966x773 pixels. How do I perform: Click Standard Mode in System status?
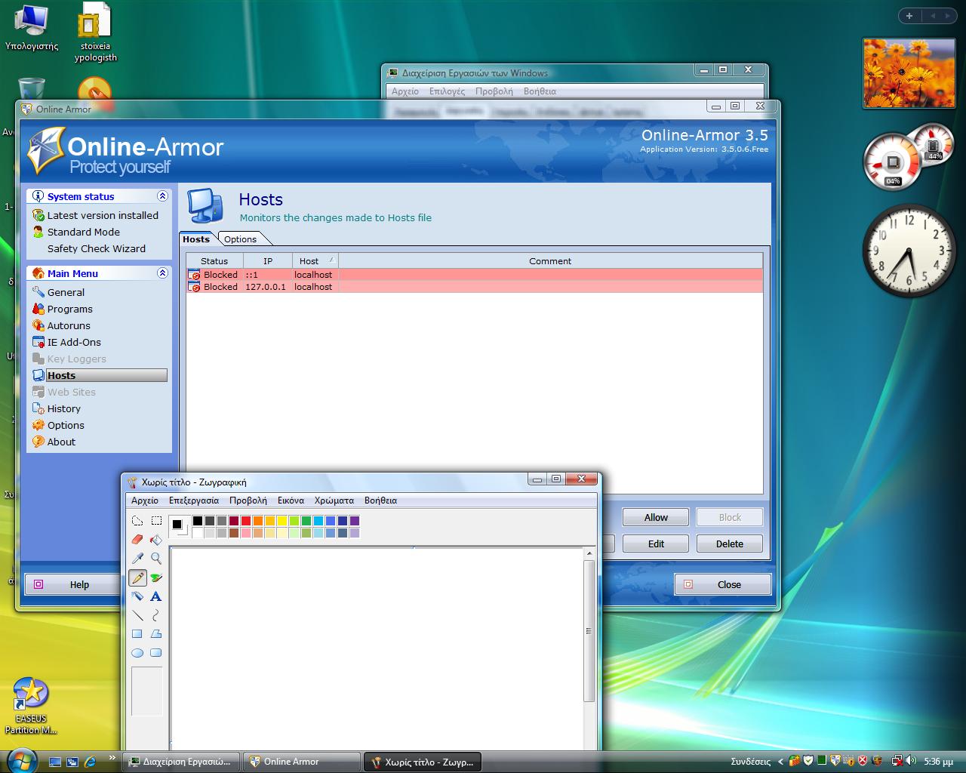coord(83,232)
